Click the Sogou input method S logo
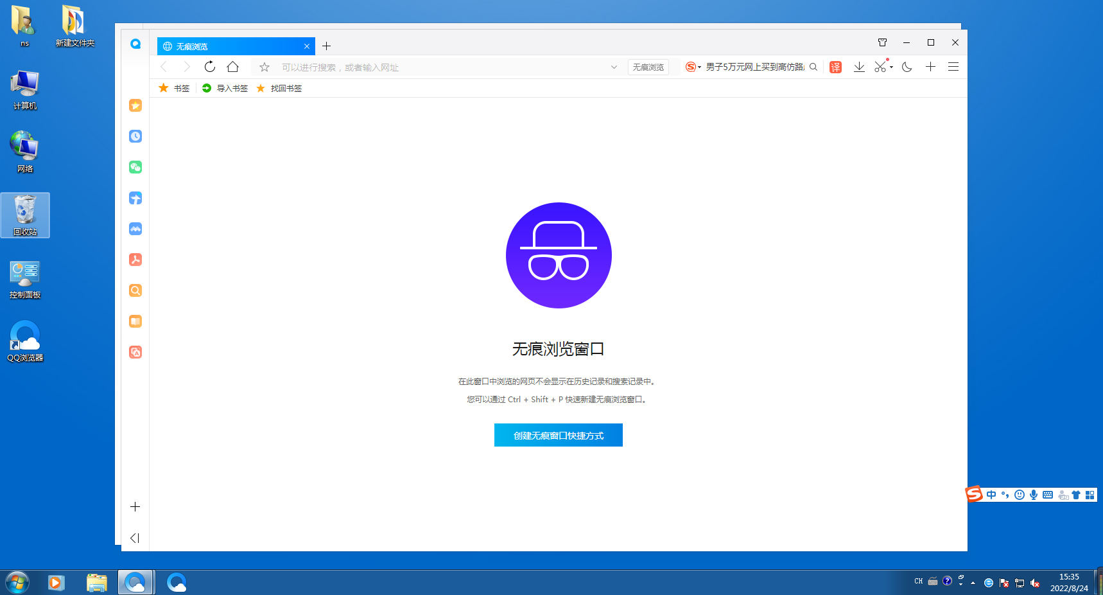The height and width of the screenshot is (595, 1103). pos(975,493)
